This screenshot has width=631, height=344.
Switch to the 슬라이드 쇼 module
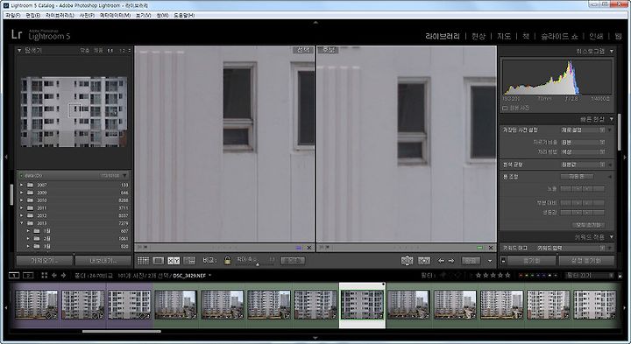point(559,36)
